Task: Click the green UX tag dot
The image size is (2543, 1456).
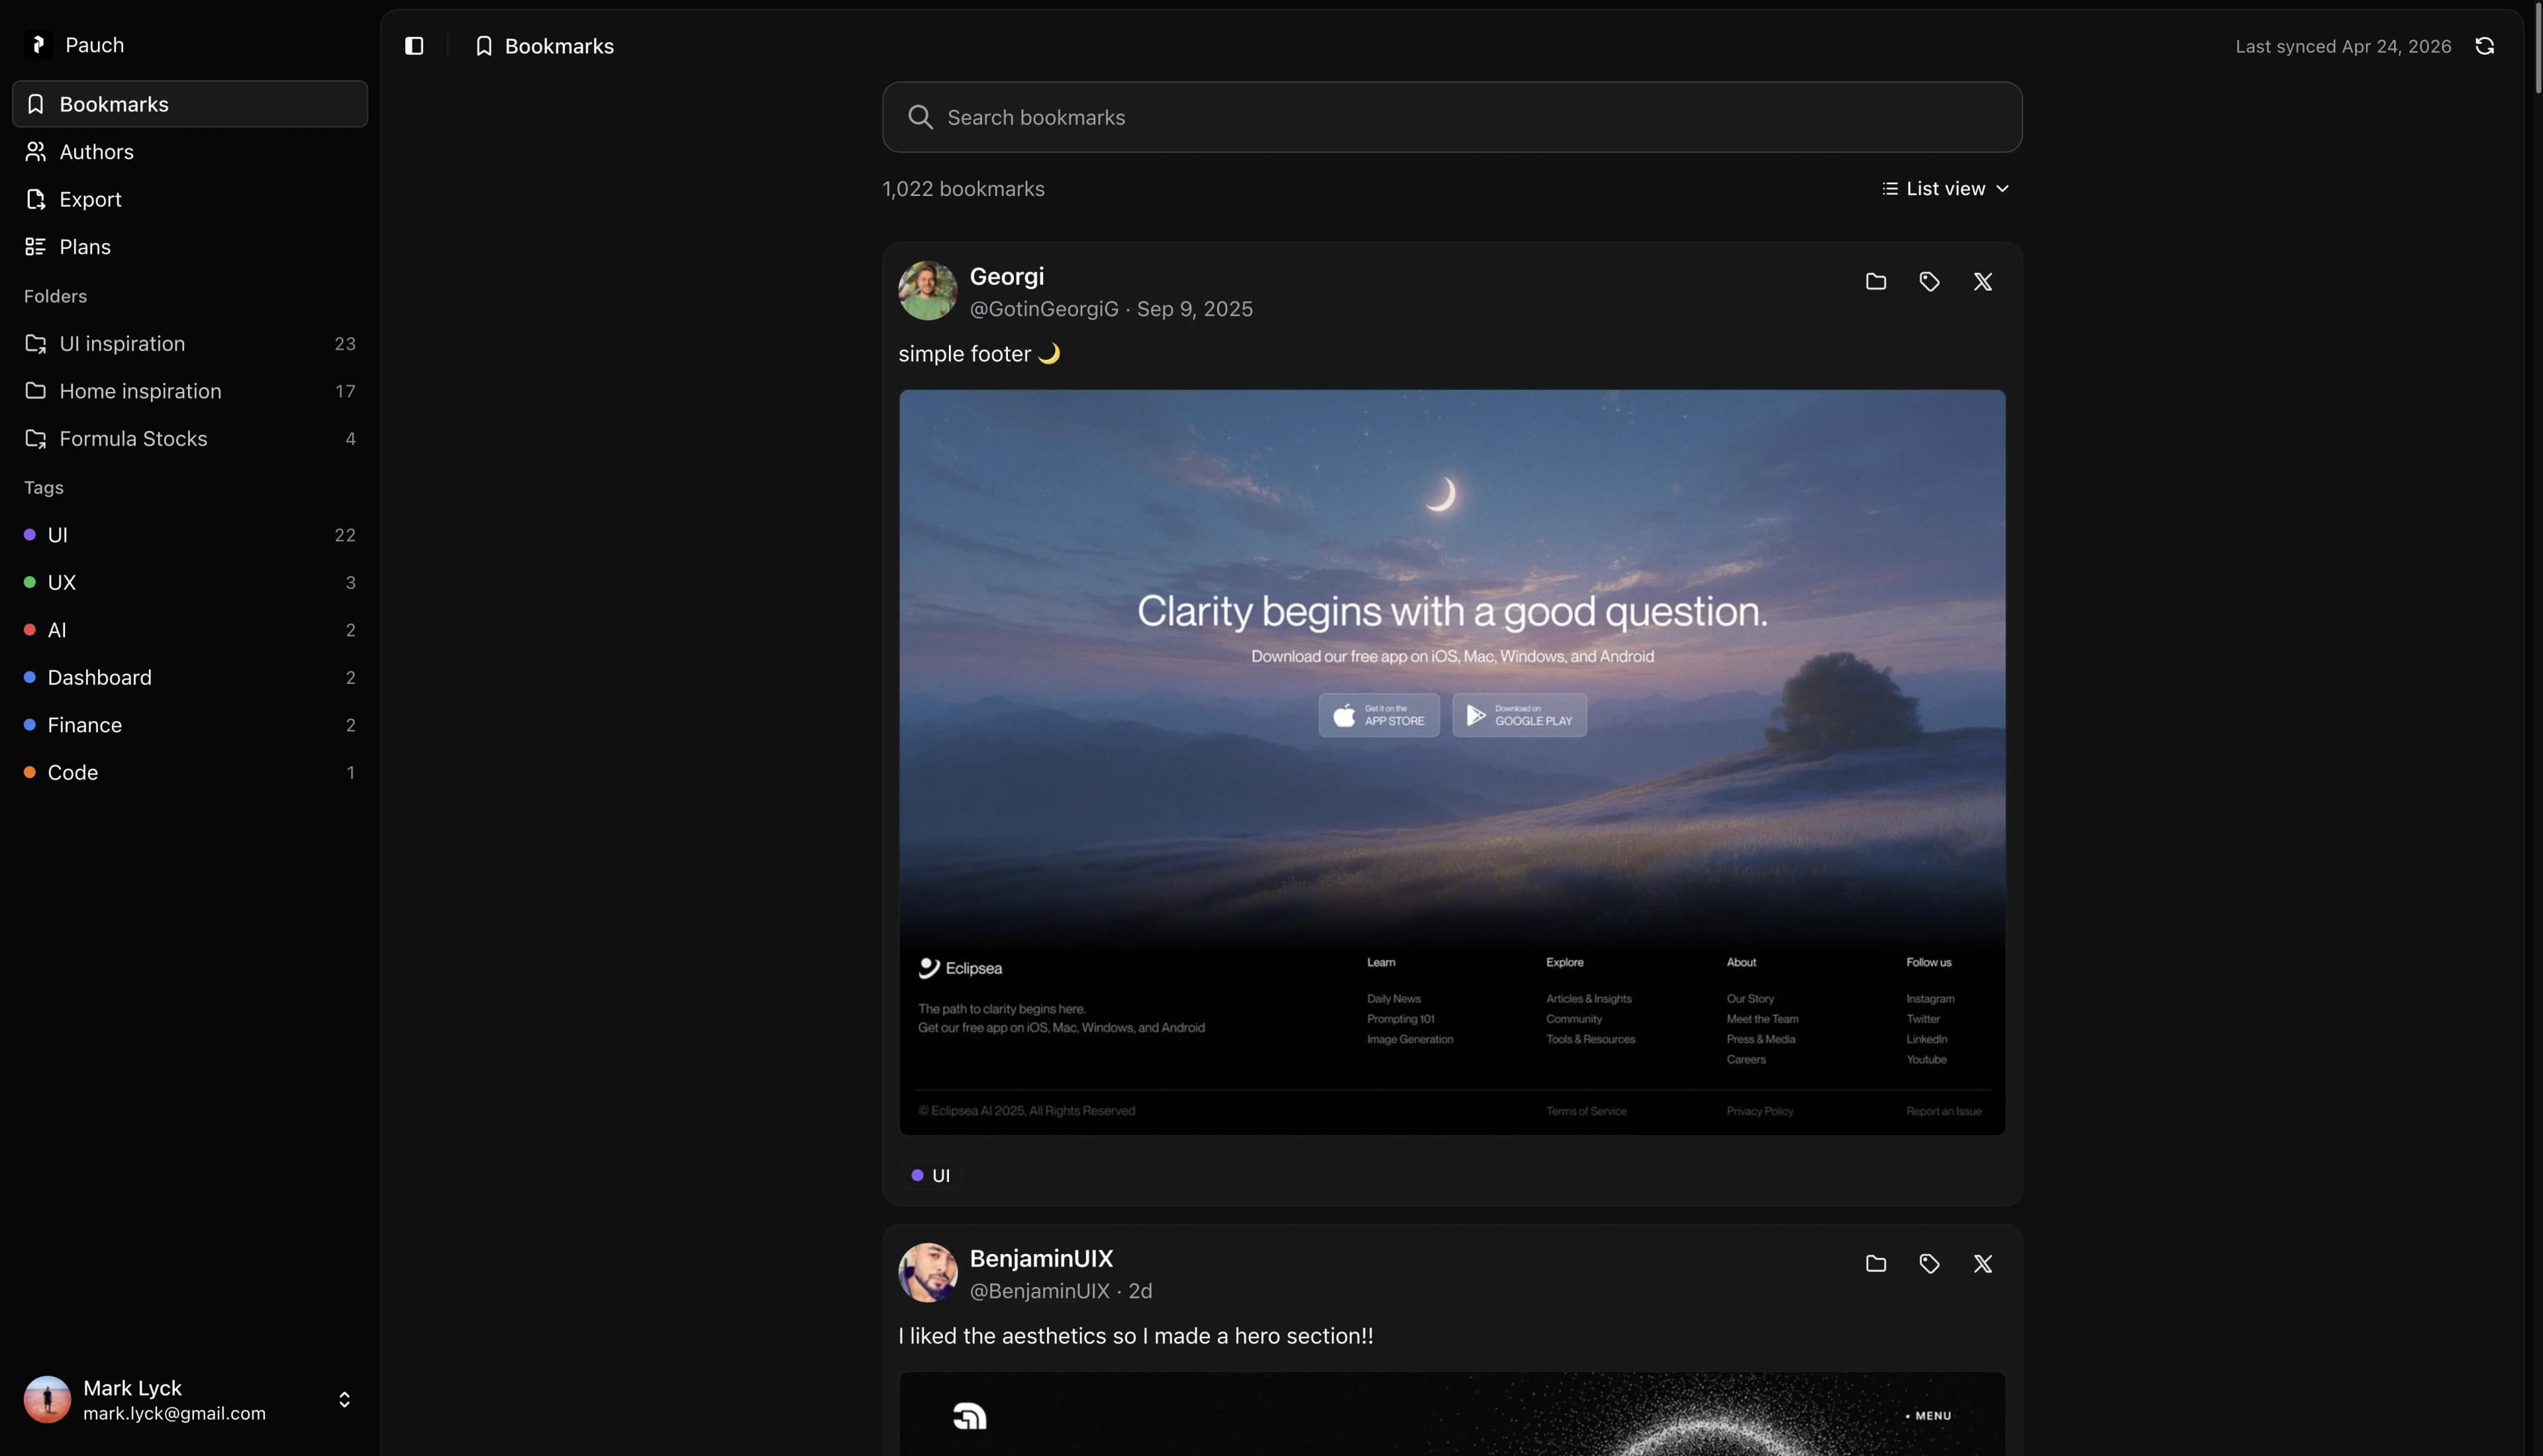Action: click(30, 582)
